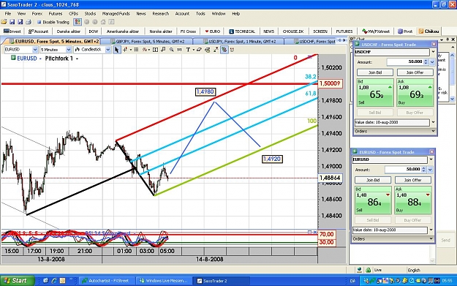The width and height of the screenshot is (457, 286).
Task: Toggle the Disable Trading button
Action: 53,22
